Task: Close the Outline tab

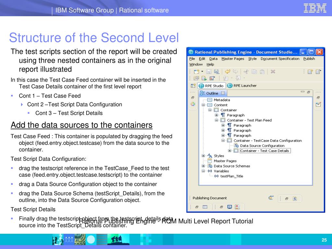Action: coord(223,93)
